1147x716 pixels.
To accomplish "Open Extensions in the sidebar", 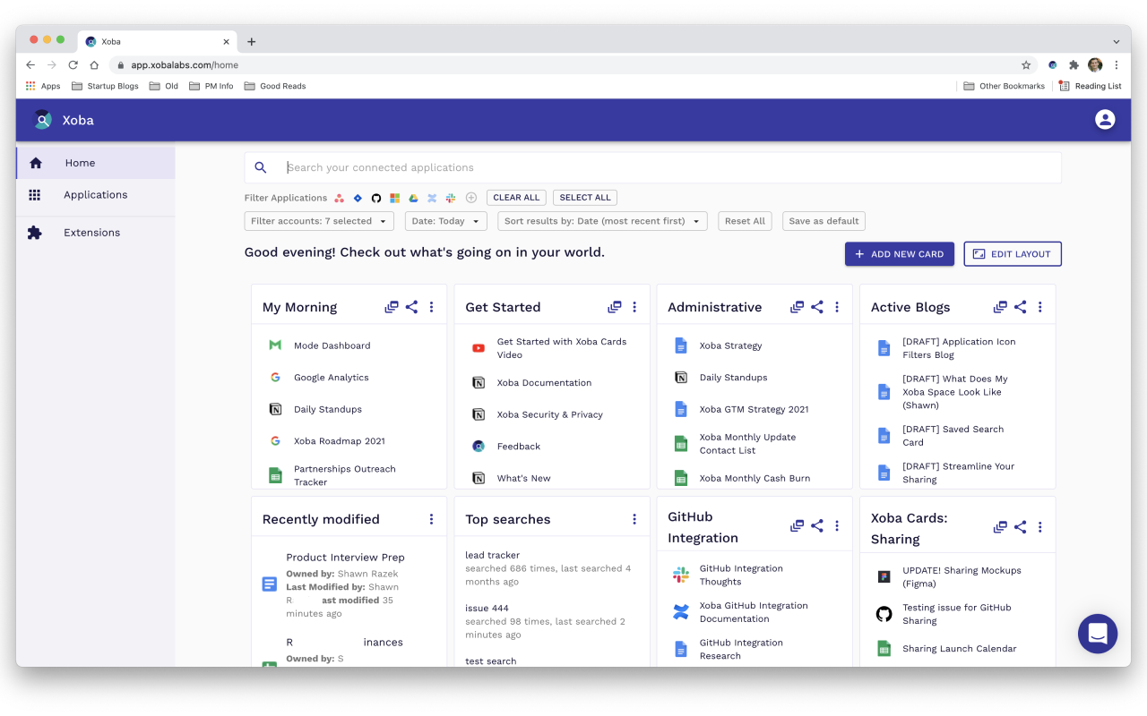I will (x=96, y=233).
